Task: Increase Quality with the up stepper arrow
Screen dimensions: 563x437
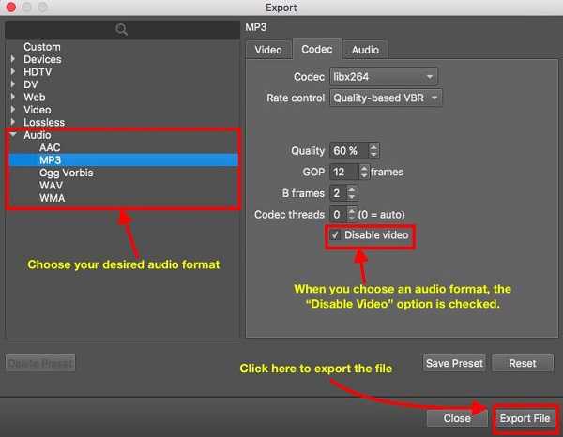Action: pos(373,146)
